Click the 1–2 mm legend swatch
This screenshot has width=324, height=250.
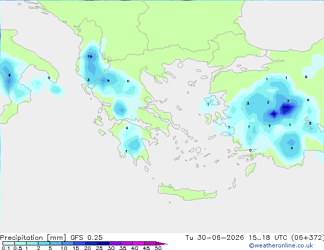click(32, 243)
